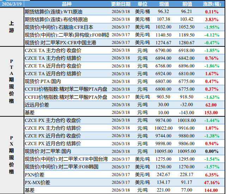Click spread change value 62.00

point(211,105)
